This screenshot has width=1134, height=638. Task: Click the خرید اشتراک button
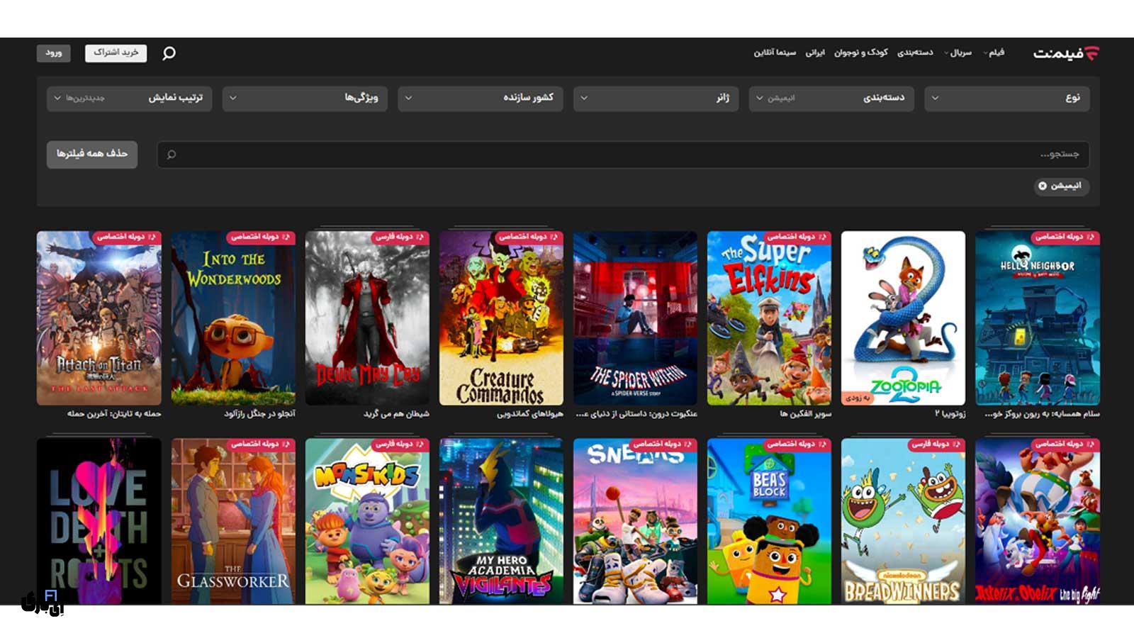click(x=116, y=53)
